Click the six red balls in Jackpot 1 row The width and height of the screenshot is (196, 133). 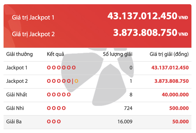pos(61,68)
